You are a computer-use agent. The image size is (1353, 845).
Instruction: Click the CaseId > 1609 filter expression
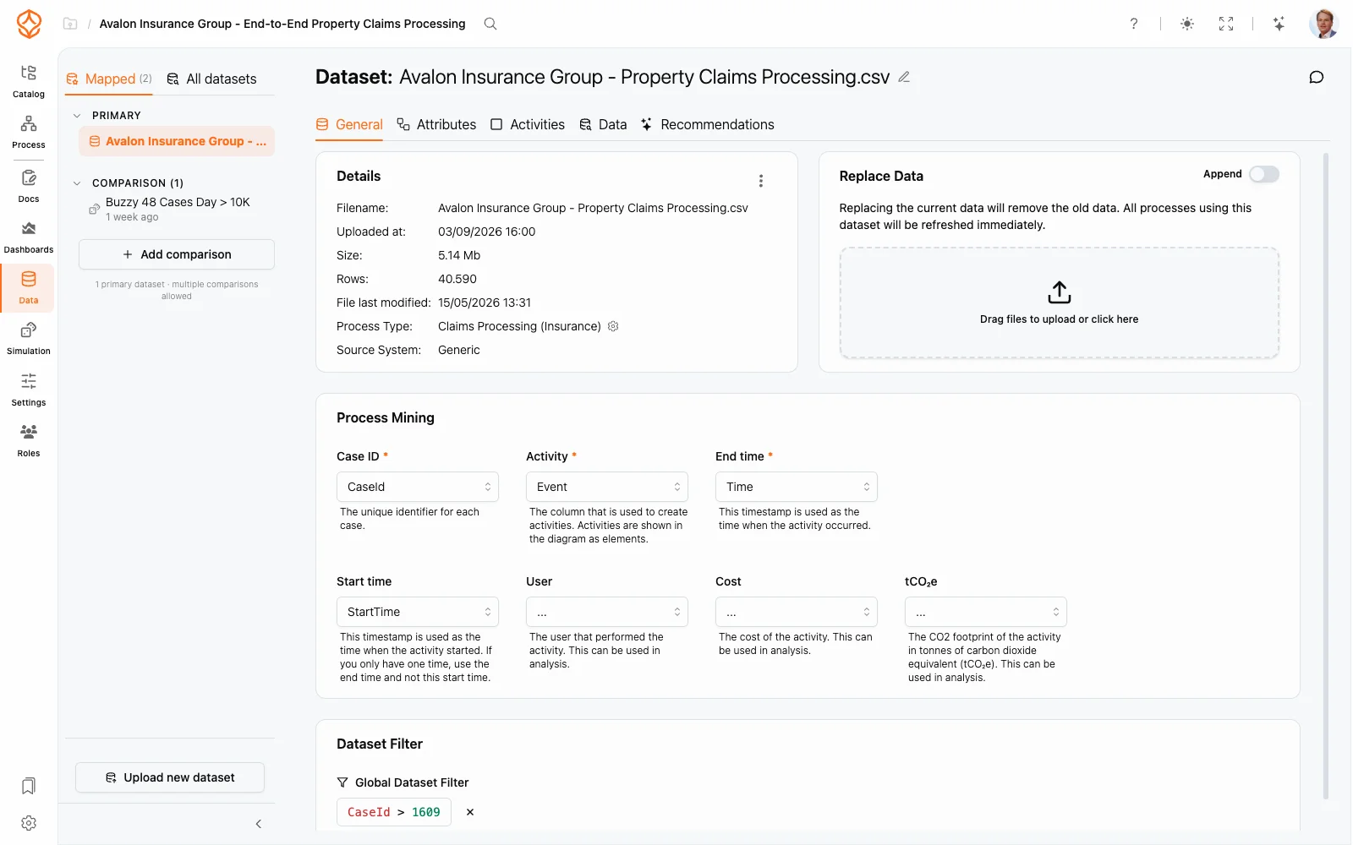tap(394, 812)
